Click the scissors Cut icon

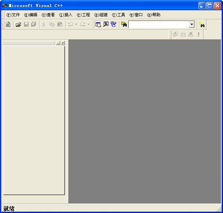44,24
